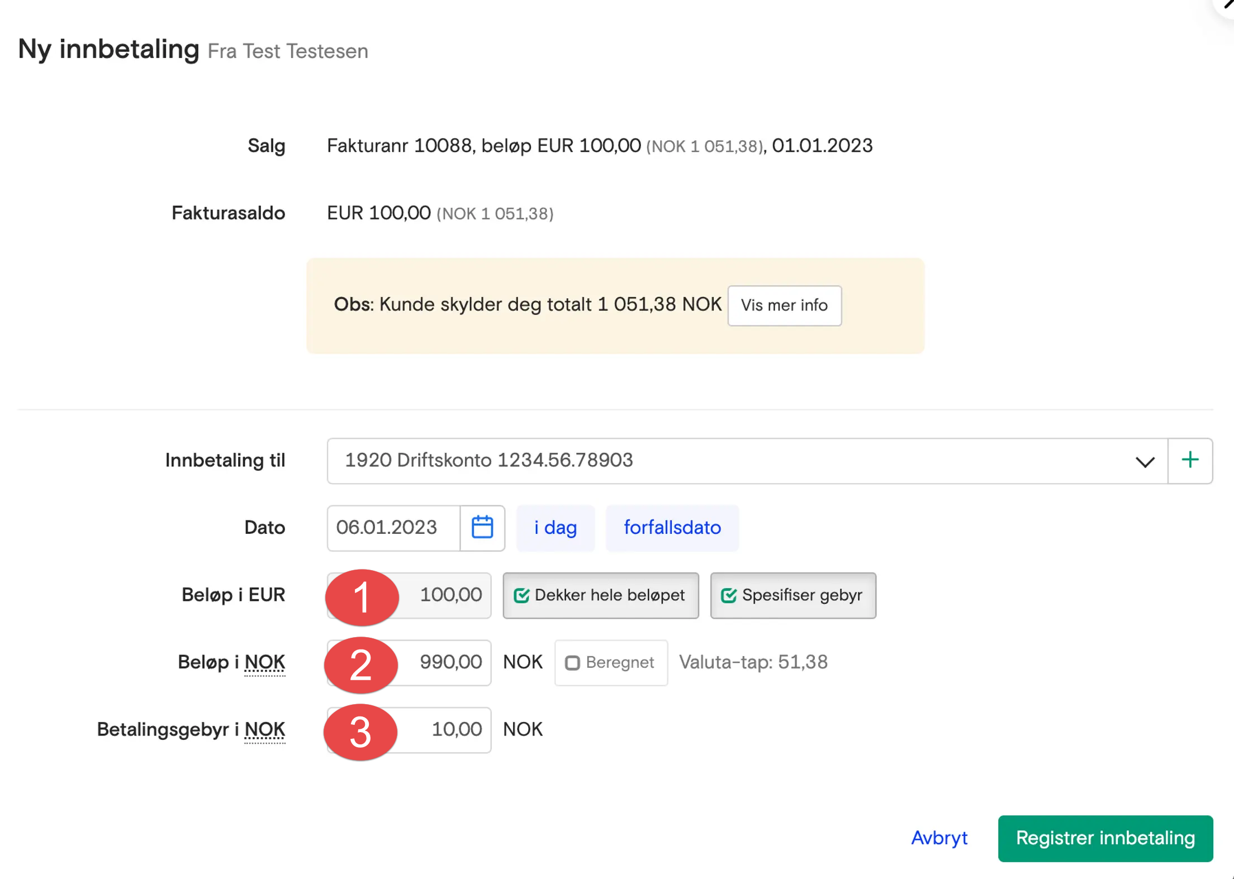Click the green plus add account icon
The width and height of the screenshot is (1234, 879).
[x=1190, y=461]
